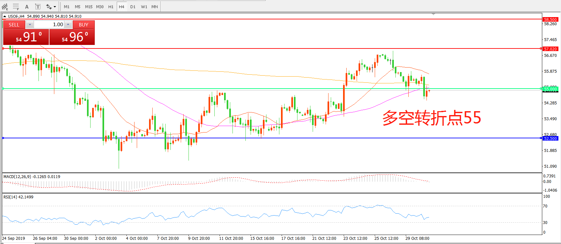The height and width of the screenshot is (244, 561).
Task: Select the equidistant channel drawing tool
Action: 5,6
